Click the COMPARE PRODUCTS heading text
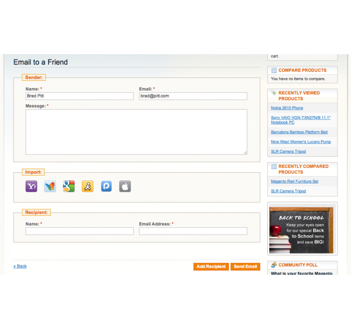This screenshot has height=329, width=351. [303, 70]
